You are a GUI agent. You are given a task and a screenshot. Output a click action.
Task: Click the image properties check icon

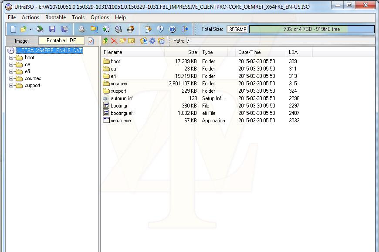pyautogui.click(x=91, y=41)
